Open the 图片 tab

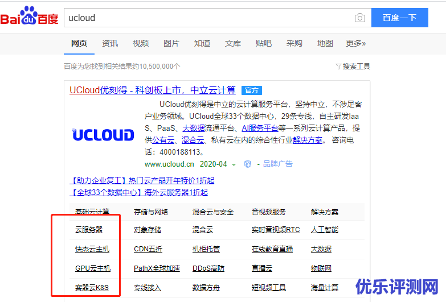pyautogui.click(x=171, y=43)
